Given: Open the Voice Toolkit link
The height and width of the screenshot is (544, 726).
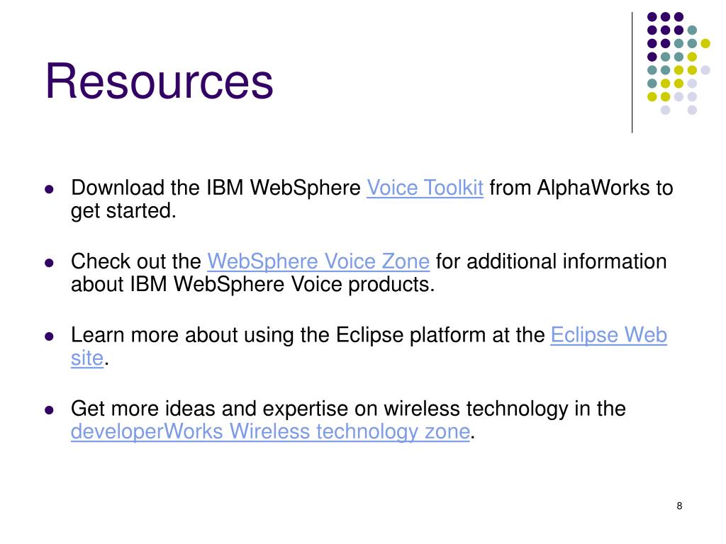Looking at the screenshot, I should click(x=425, y=188).
